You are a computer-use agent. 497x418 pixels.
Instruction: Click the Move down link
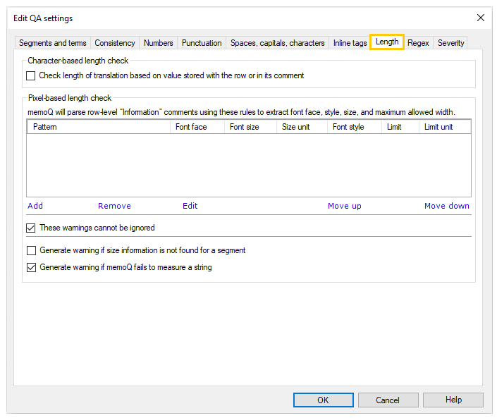[446, 206]
